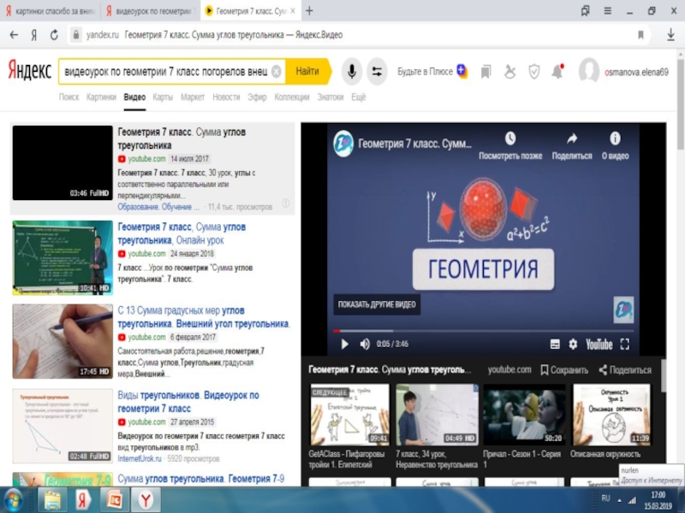Go back with the browser back arrow

14,35
